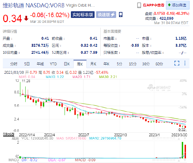193x163 pixels.
Task: Click the current price 0.34
Action: [12, 19]
